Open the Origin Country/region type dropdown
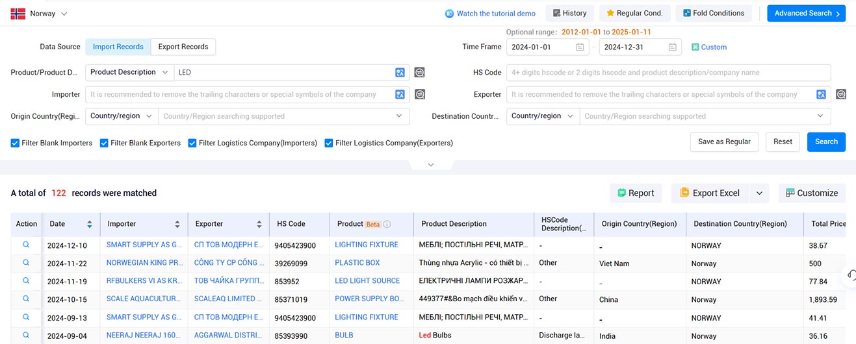856x344 pixels. coord(122,116)
